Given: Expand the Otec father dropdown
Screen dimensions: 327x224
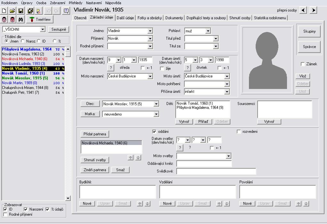Looking at the screenshot, I should point(156,104).
